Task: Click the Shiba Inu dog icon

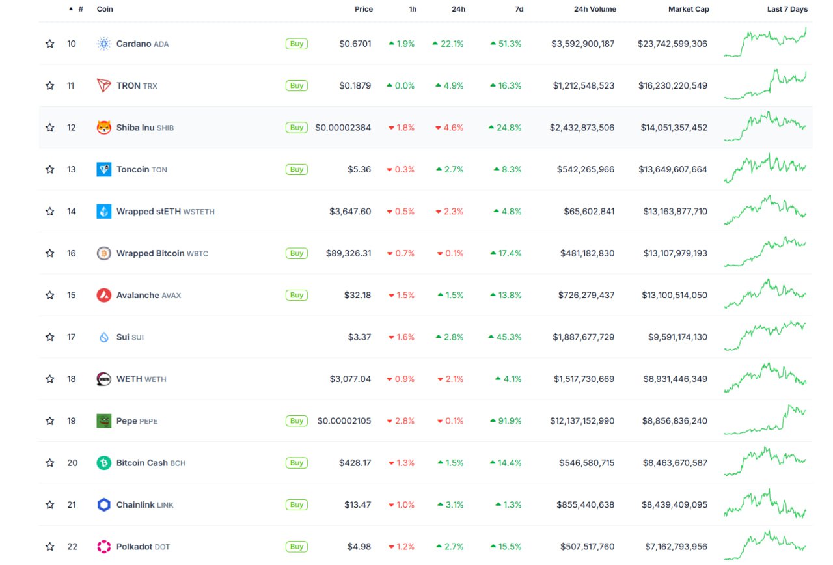Action: click(104, 128)
